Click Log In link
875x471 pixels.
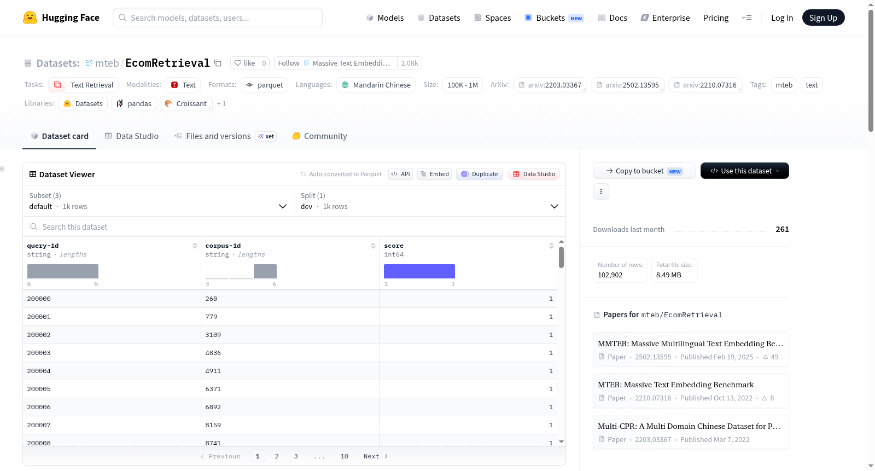[782, 18]
